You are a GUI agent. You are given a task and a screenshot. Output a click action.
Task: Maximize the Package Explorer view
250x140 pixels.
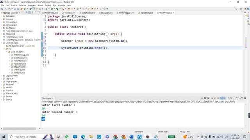point(38,12)
